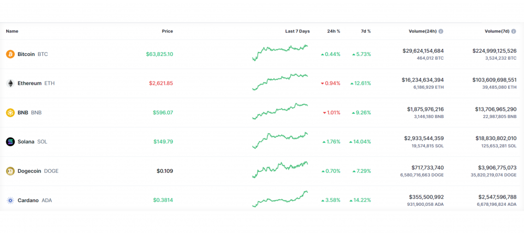
Task: Click the info icon beside Volume(24h)
Action: pyautogui.click(x=441, y=31)
